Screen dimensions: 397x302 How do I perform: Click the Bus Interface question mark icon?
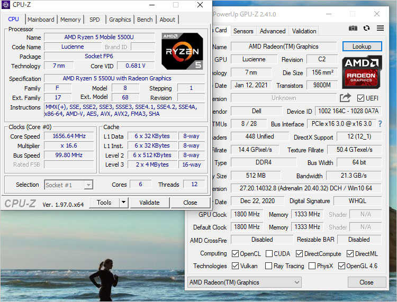point(380,124)
